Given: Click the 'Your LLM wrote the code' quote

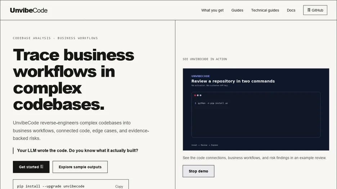Looking at the screenshot, I should (77, 151).
